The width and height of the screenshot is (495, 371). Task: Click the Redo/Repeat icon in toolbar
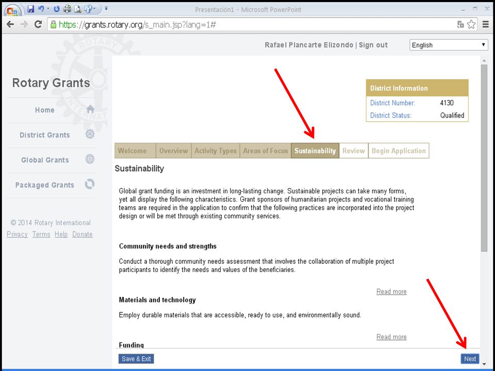click(57, 9)
